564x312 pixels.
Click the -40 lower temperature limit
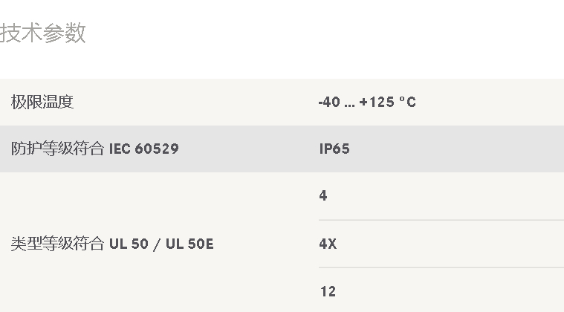pos(329,103)
